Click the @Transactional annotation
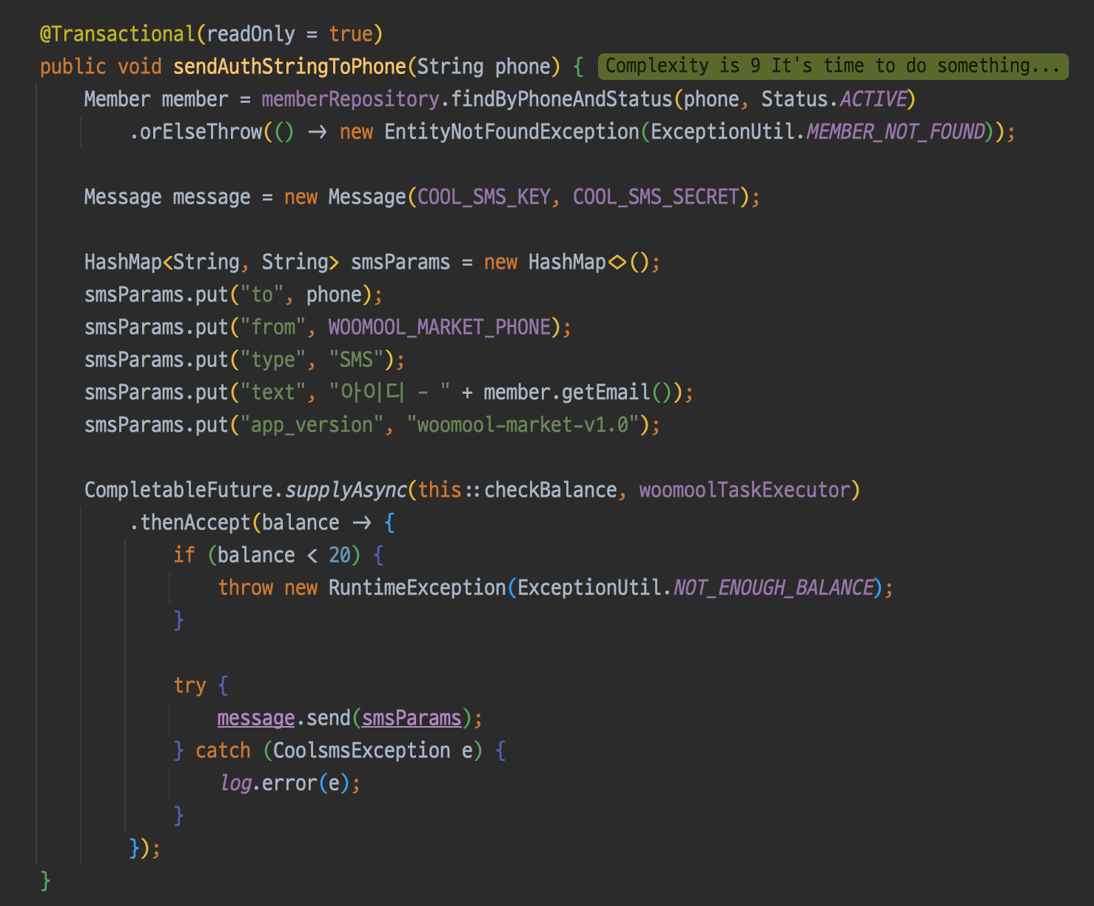This screenshot has width=1094, height=906. tap(117, 34)
